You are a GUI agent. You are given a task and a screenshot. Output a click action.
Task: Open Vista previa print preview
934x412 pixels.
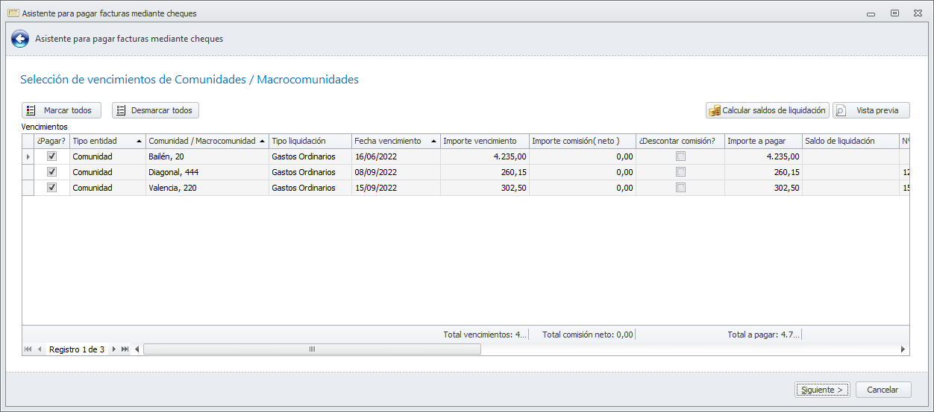[871, 110]
